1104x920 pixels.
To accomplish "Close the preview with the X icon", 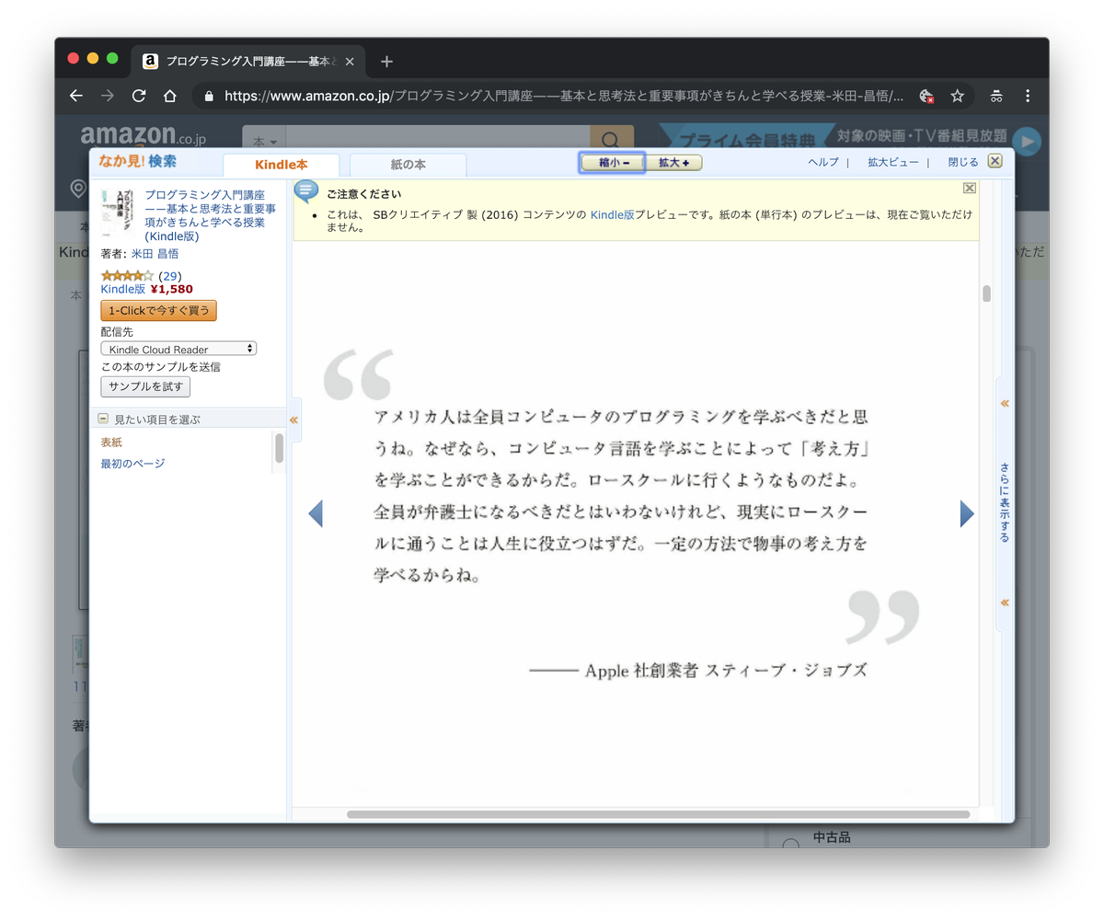I will [x=995, y=161].
